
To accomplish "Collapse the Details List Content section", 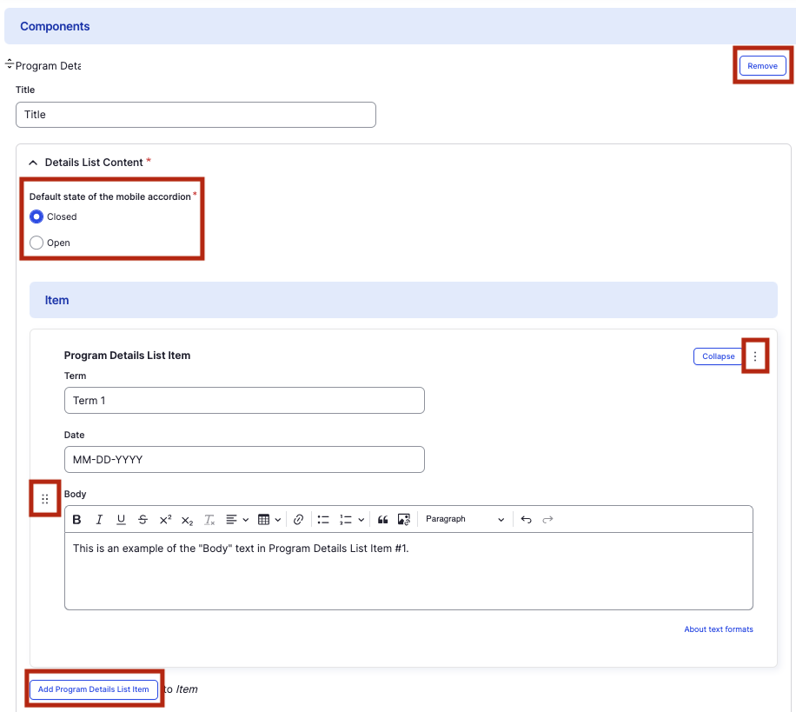I will pyautogui.click(x=34, y=163).
